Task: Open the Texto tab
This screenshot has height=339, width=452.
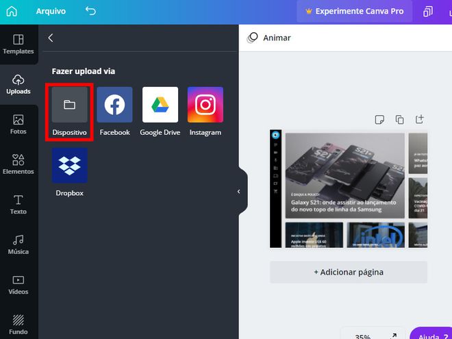Action: [18, 204]
